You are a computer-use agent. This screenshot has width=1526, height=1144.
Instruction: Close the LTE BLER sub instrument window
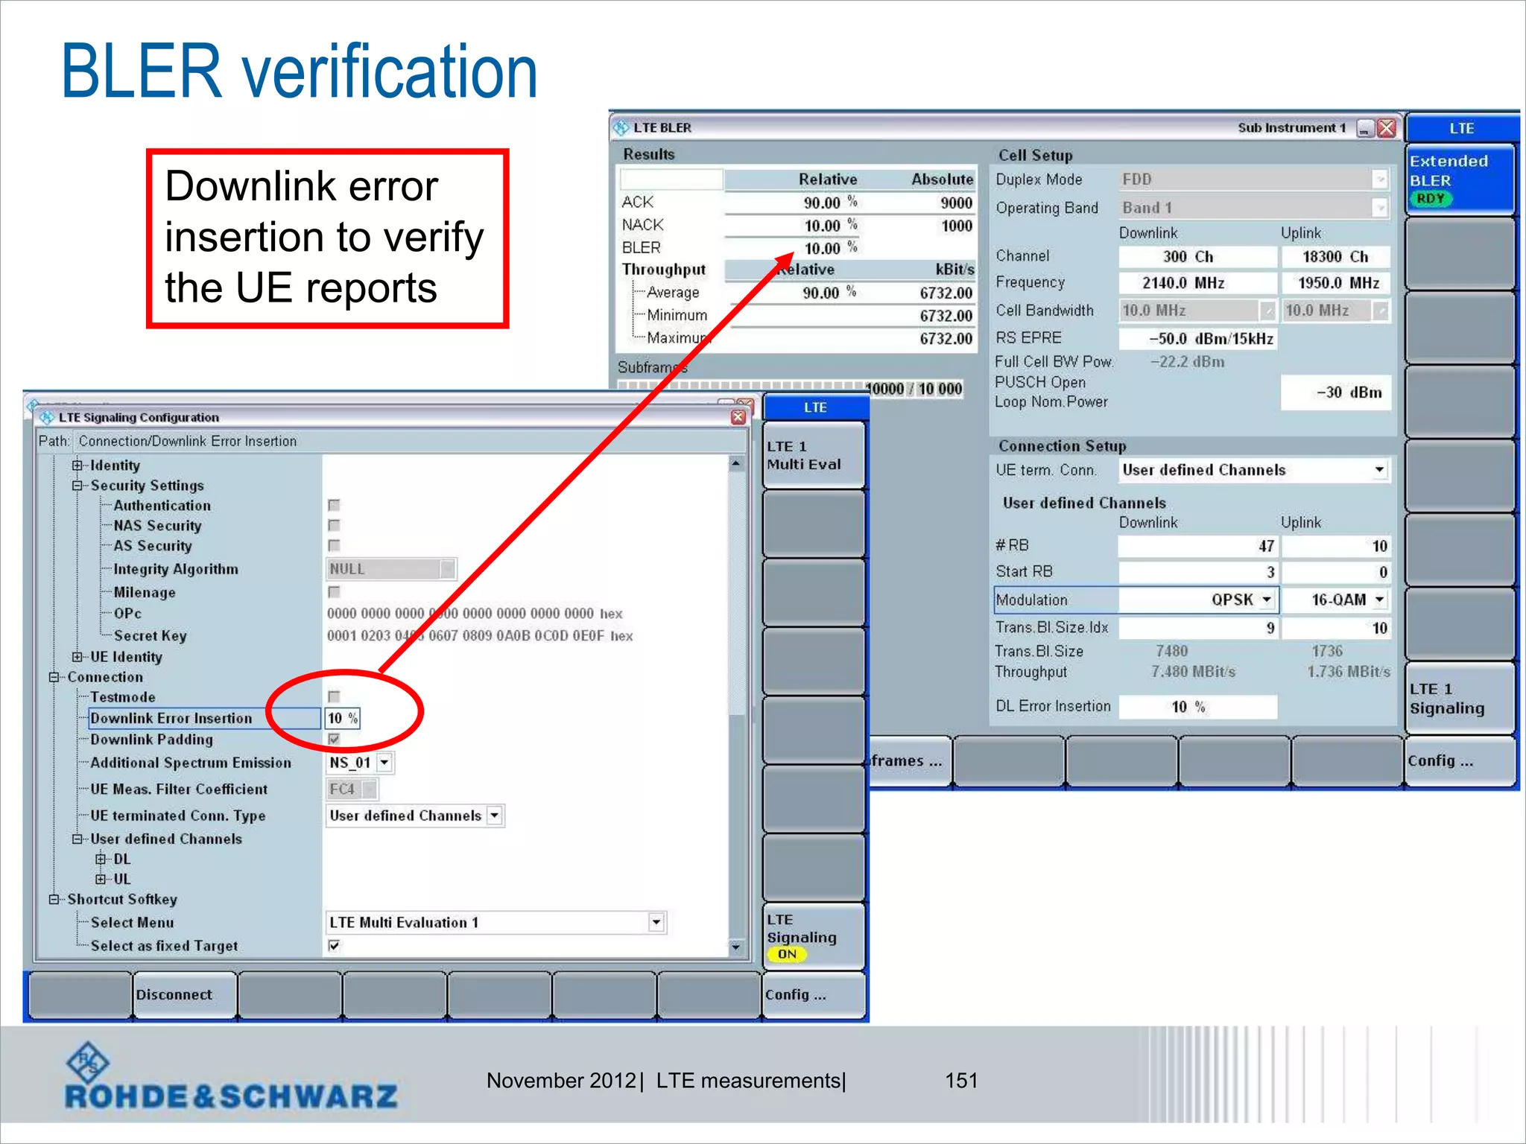tap(1386, 128)
